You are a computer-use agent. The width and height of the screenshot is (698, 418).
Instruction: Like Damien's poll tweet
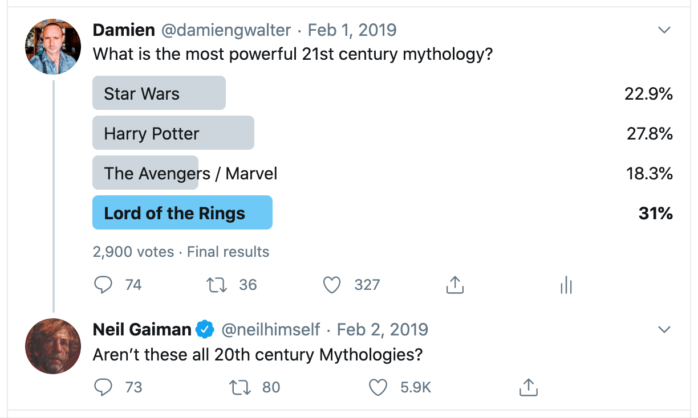332,285
